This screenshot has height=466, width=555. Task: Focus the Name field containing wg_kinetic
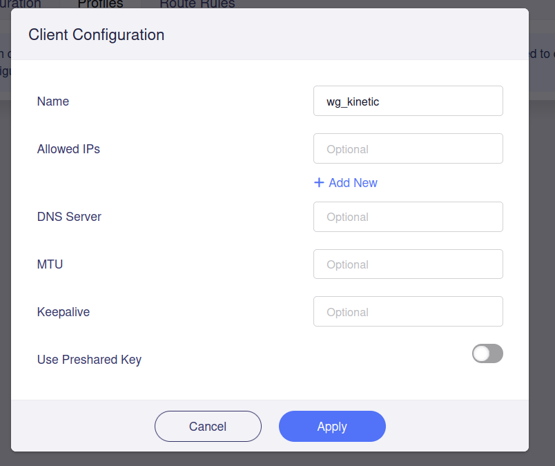click(408, 101)
